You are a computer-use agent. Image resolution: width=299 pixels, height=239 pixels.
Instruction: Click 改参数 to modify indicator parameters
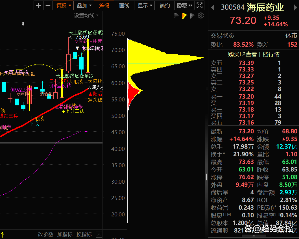[46, 234]
